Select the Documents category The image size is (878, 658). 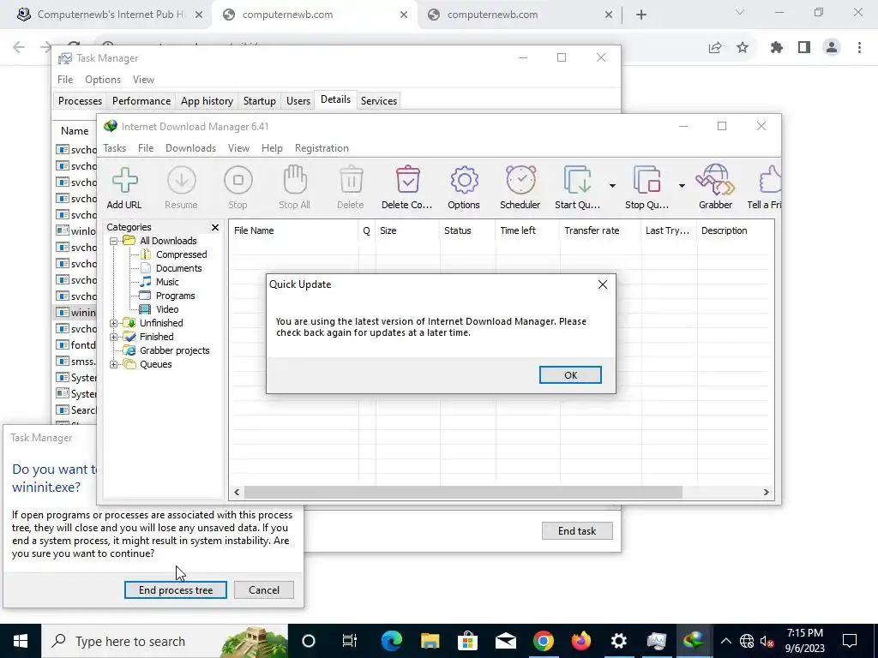pos(178,268)
